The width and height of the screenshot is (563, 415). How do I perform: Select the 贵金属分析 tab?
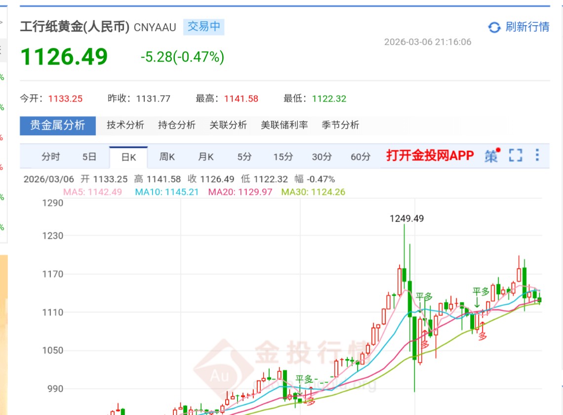coord(57,125)
